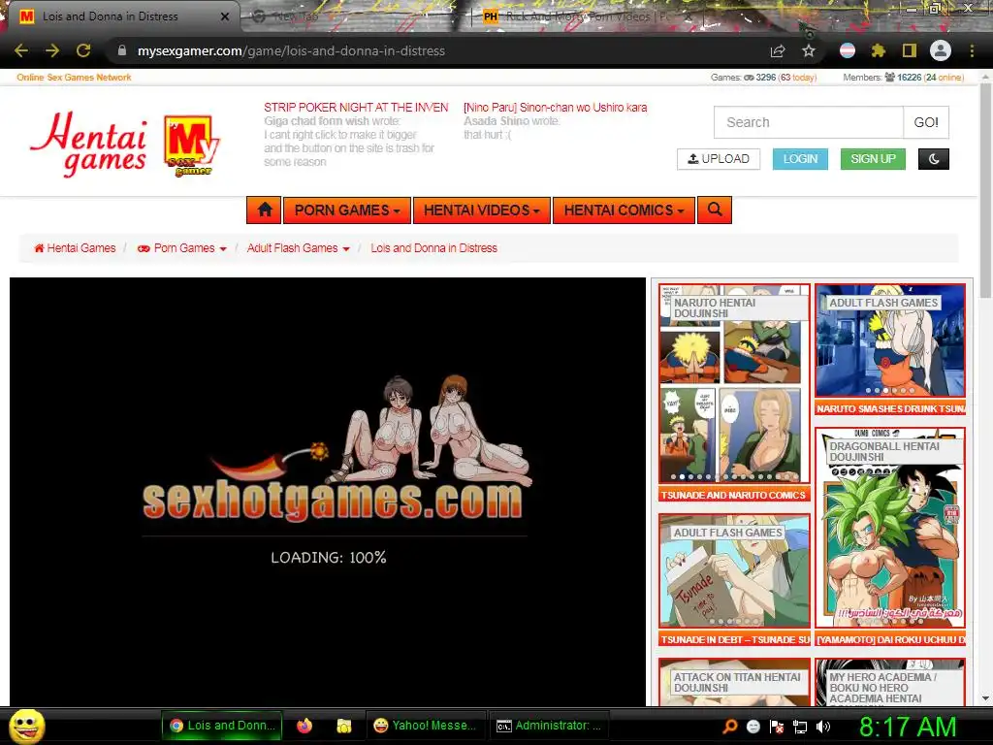The image size is (993, 745).
Task: Open the file folder icon on taskbar
Action: point(344,726)
